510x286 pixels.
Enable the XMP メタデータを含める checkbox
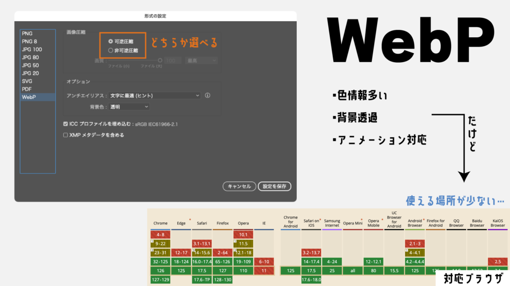coord(66,135)
